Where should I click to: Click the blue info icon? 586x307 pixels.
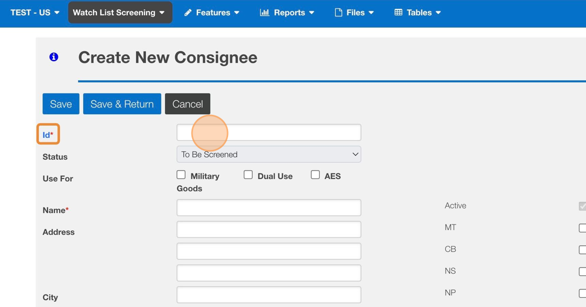[x=53, y=57]
